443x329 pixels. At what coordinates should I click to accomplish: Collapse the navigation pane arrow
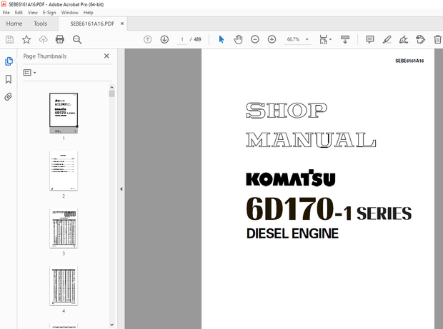click(121, 189)
